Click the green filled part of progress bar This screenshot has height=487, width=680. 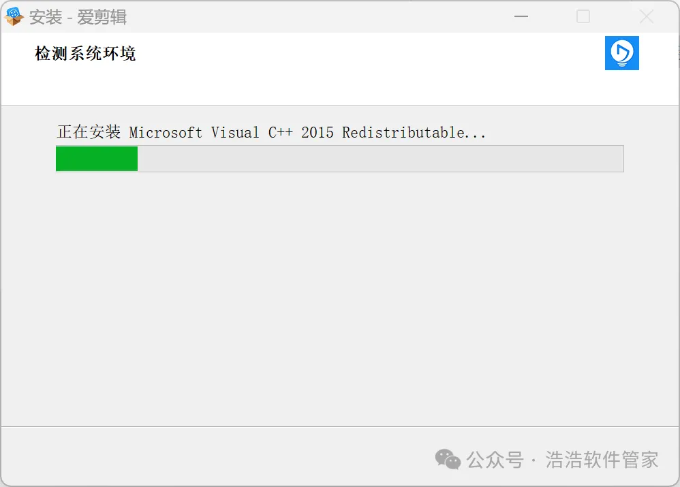pyautogui.click(x=97, y=159)
